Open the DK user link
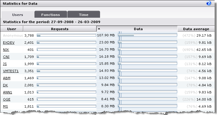This screenshot has height=115, width=217. pos(6,85)
